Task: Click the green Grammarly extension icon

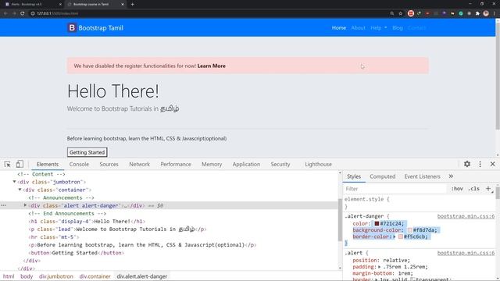Action: coord(461,13)
